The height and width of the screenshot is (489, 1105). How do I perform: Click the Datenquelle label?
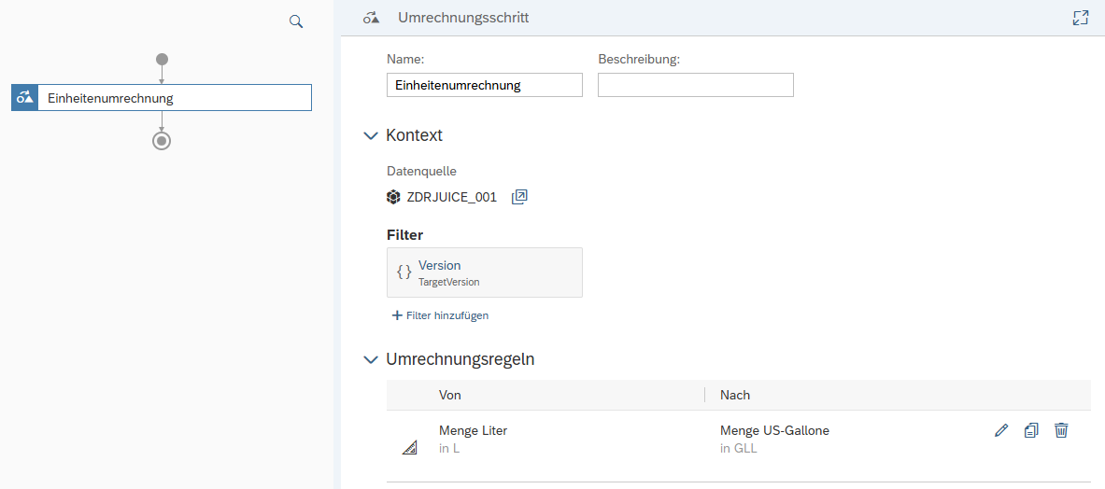click(x=421, y=170)
